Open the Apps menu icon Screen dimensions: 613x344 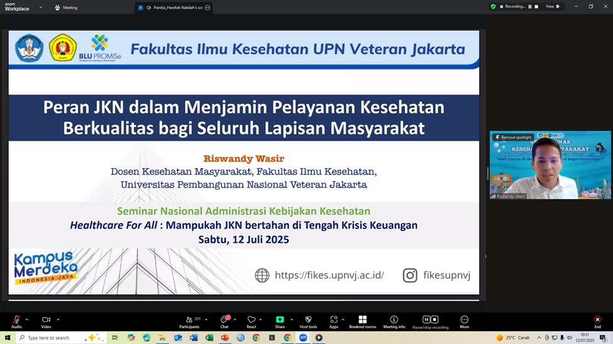pos(334,321)
